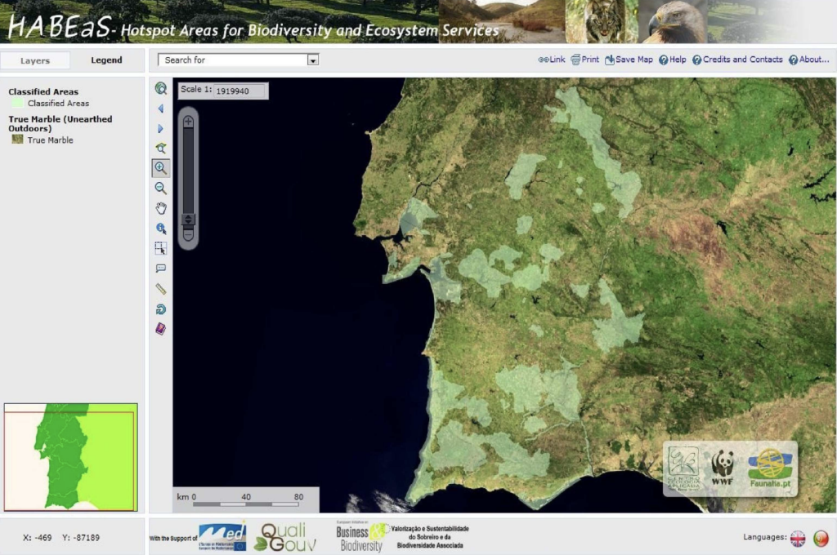Click the Classified Areas green swatch
The height and width of the screenshot is (555, 837).
[18, 103]
